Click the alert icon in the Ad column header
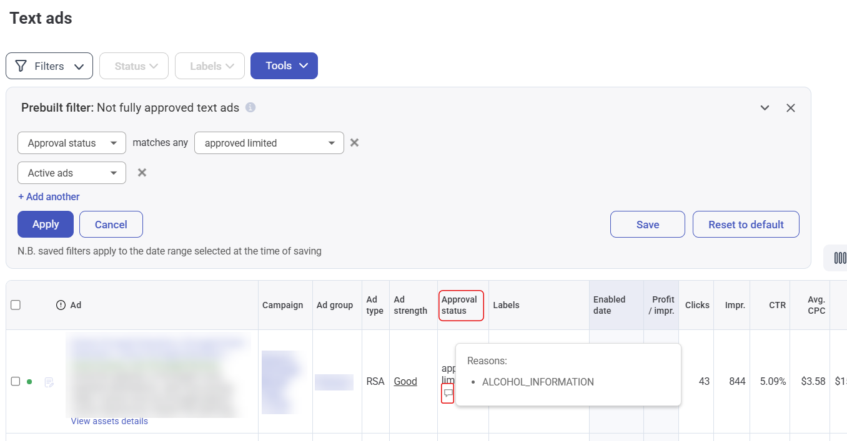This screenshot has width=847, height=441. [61, 305]
